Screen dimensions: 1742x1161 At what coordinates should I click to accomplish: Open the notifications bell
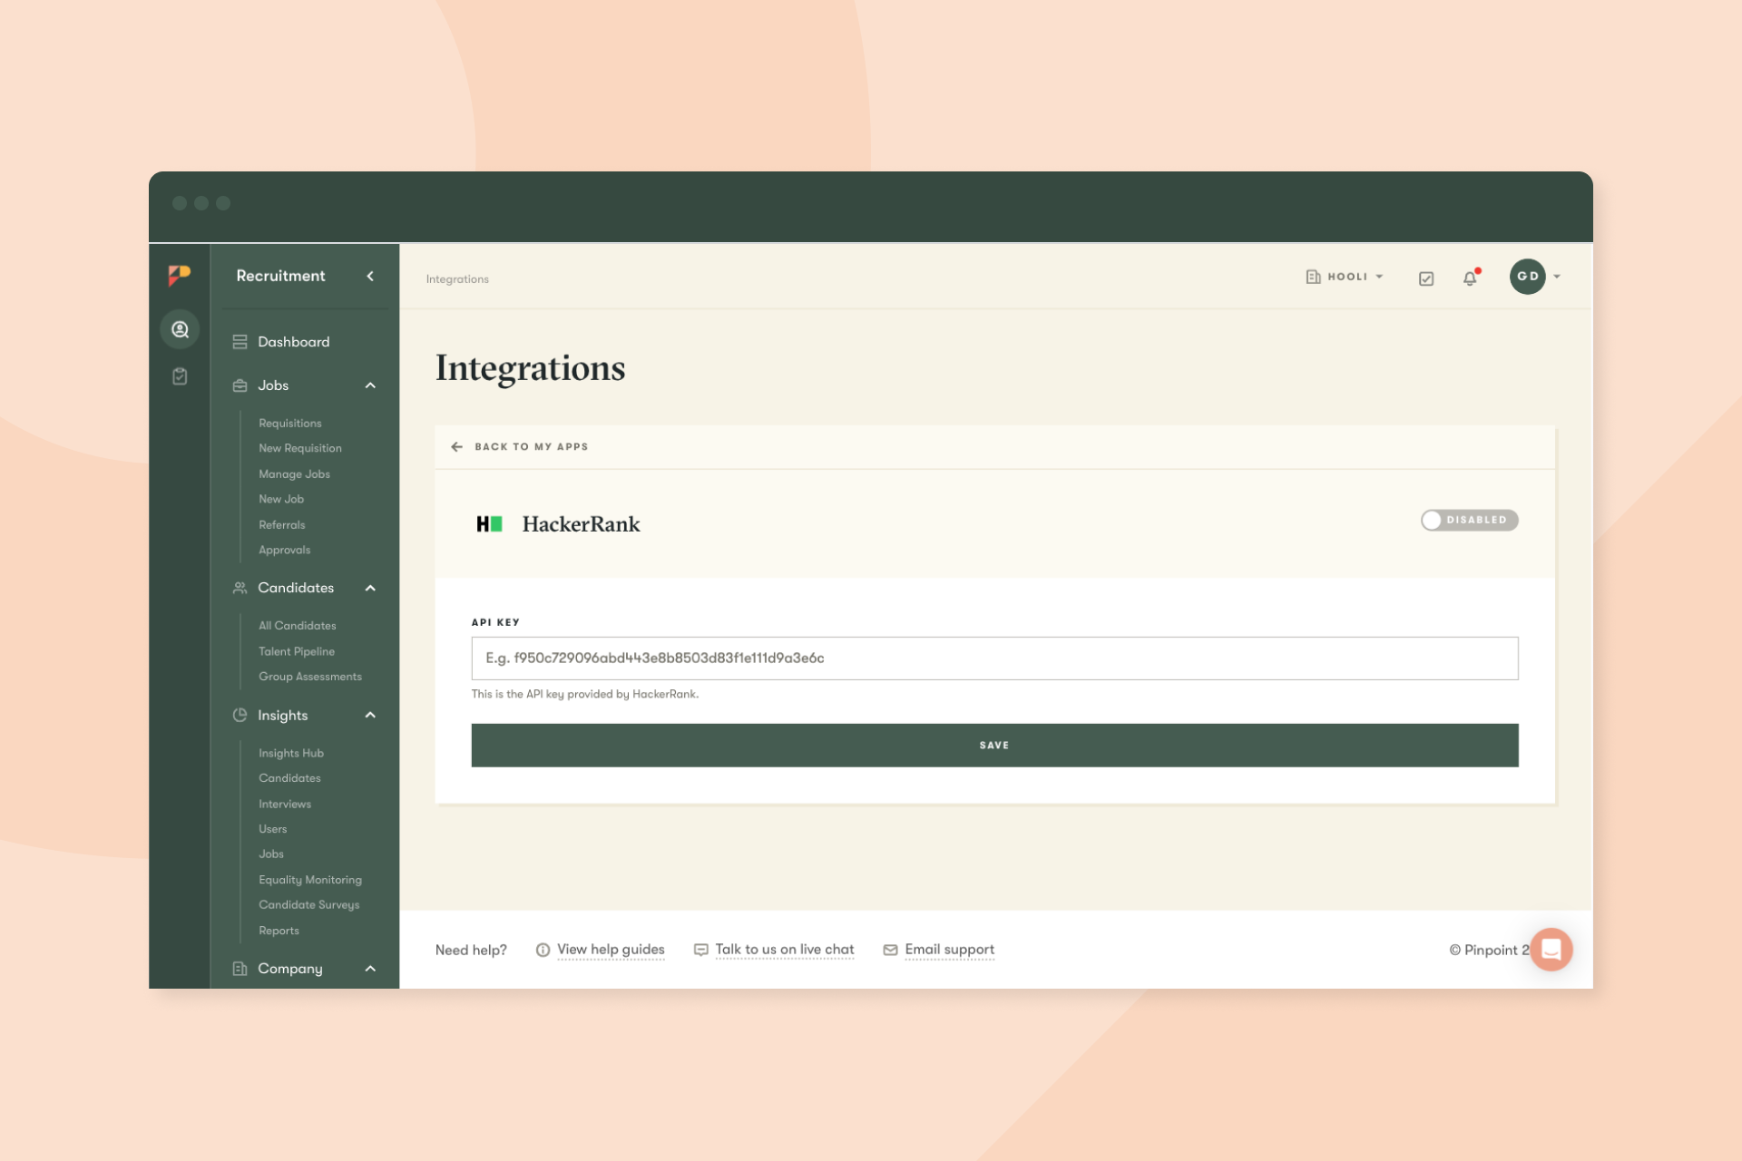[x=1470, y=278]
